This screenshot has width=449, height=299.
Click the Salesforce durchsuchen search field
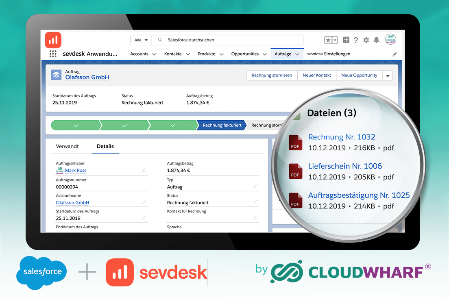coord(227,40)
